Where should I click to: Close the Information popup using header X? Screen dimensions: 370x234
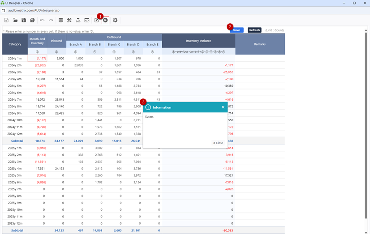[223, 107]
